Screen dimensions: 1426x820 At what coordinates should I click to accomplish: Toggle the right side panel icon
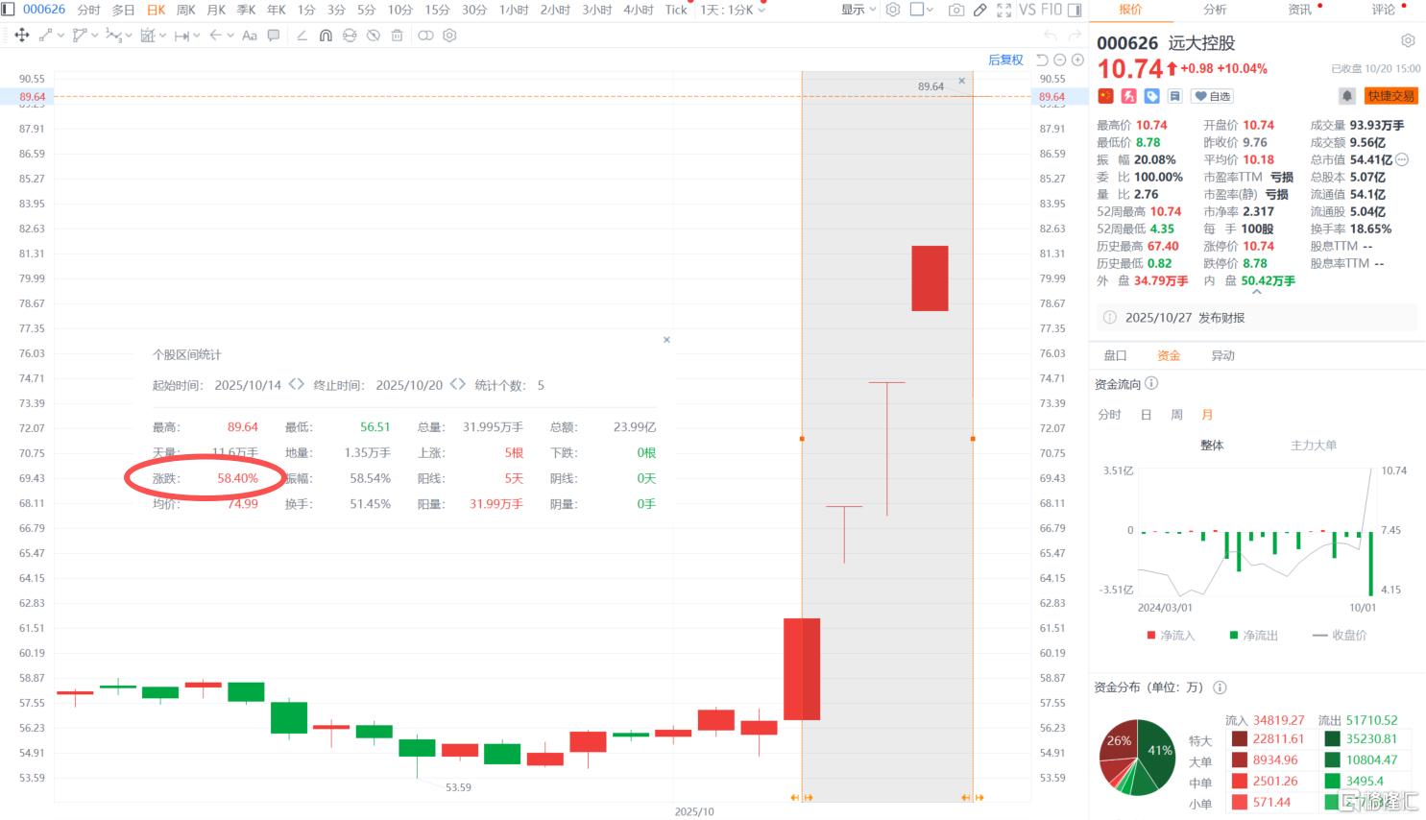tap(1075, 10)
